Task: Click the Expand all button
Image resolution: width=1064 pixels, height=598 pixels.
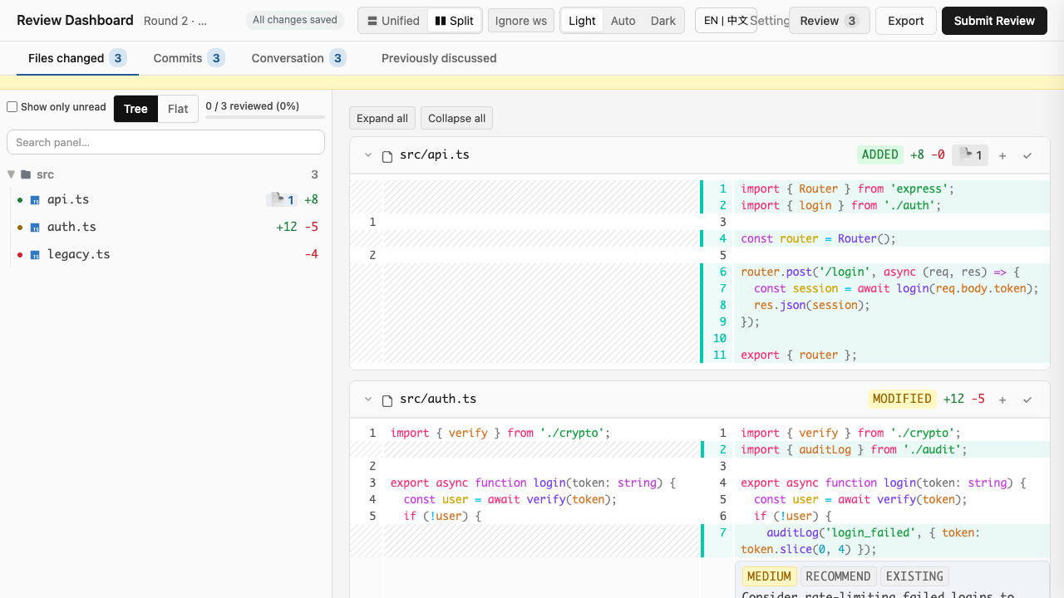Action: point(382,118)
